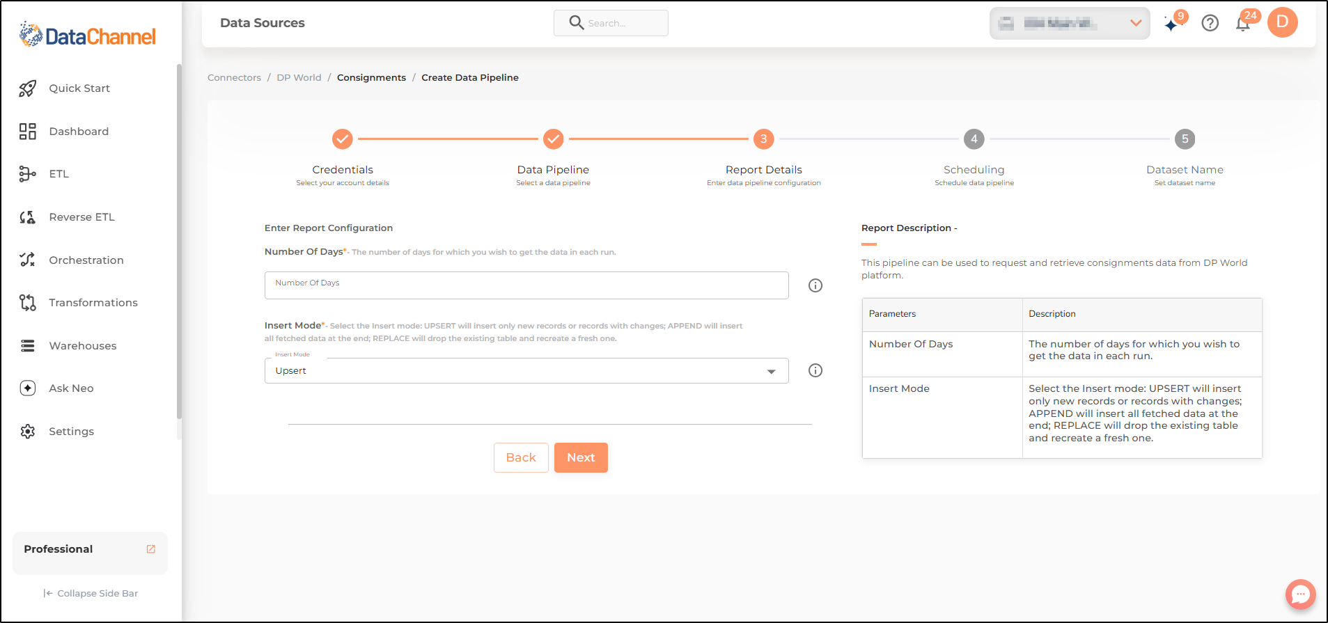Open the Professional plan external link icon
The width and height of the screenshot is (1328, 623).
pyautogui.click(x=151, y=549)
